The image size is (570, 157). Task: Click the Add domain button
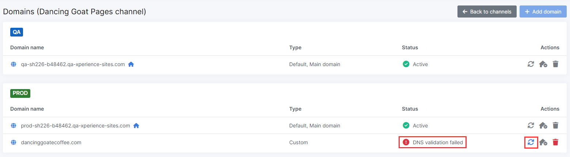point(543,12)
